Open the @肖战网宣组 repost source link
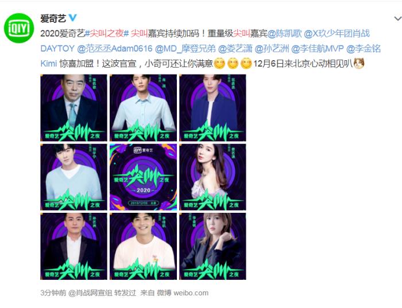This screenshot has width=402, height=308. click(x=90, y=293)
